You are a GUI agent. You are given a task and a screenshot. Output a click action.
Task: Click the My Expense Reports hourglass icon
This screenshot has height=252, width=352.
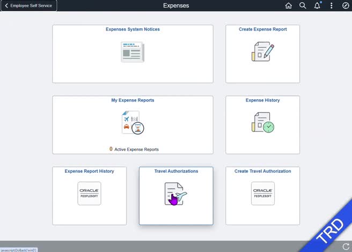[x=133, y=123]
